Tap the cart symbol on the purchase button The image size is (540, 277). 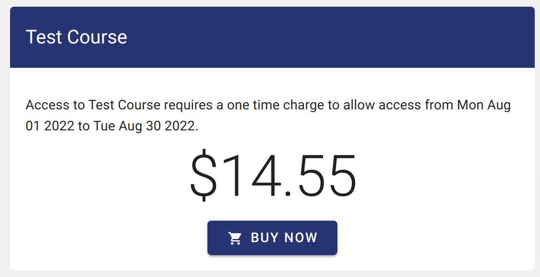[235, 237]
